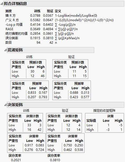
Task: Click predicted rate 0.833 in training matrix
Action: [32, 93]
